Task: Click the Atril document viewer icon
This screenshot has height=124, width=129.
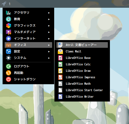Action: click(60, 45)
